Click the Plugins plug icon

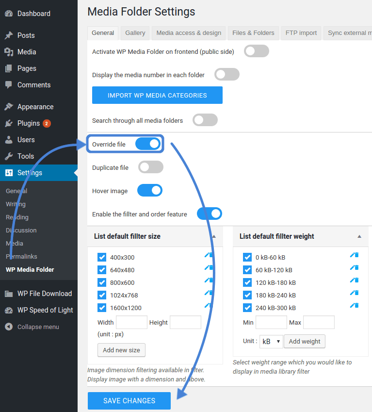click(9, 123)
